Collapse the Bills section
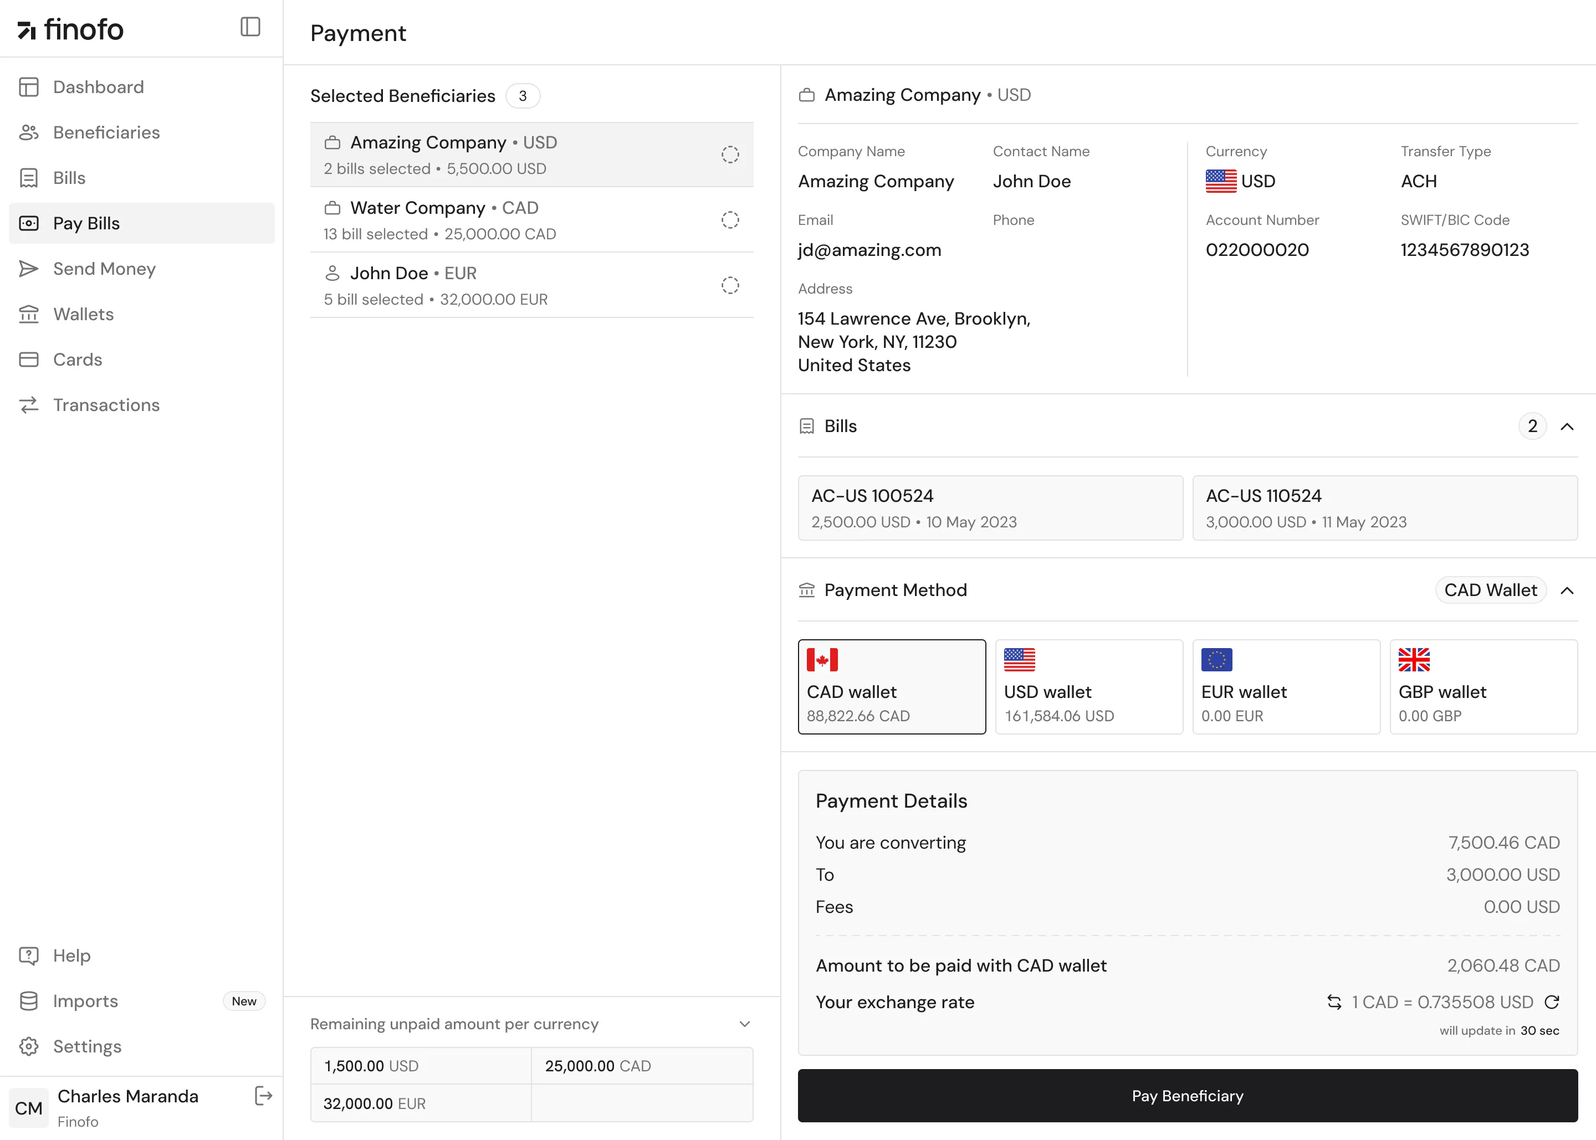 click(x=1569, y=426)
